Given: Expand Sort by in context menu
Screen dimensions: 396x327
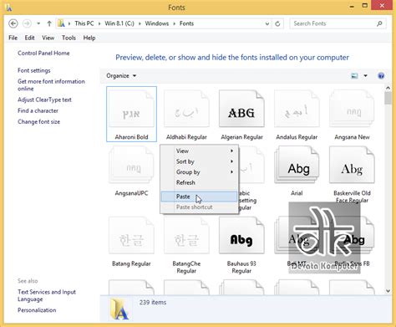Looking at the screenshot, I should pos(200,161).
